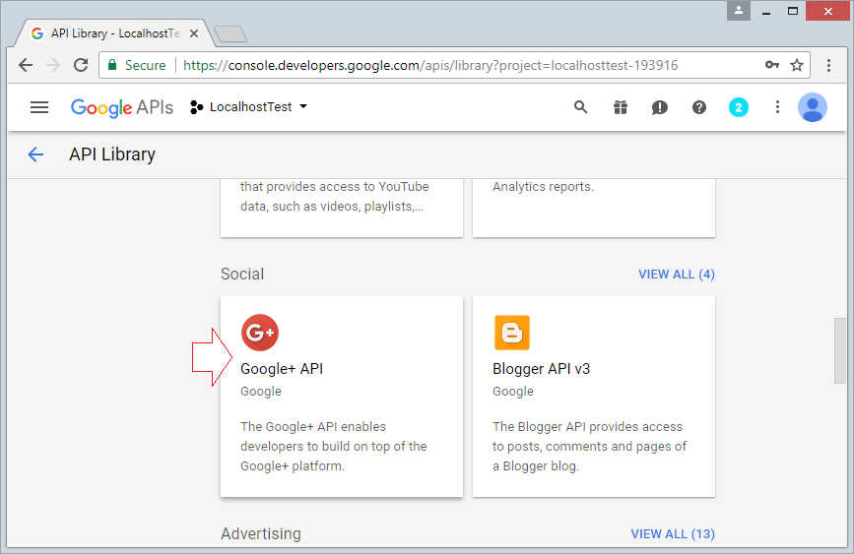Click the orange Blogger logo icon
The image size is (854, 554).
[x=512, y=333]
